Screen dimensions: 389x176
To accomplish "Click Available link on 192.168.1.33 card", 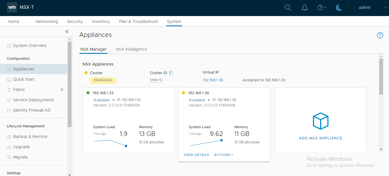I will 101,100.
